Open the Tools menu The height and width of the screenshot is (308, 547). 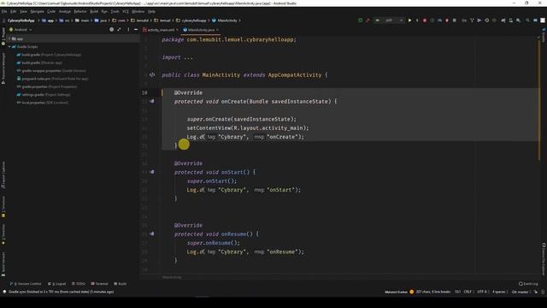click(115, 11)
